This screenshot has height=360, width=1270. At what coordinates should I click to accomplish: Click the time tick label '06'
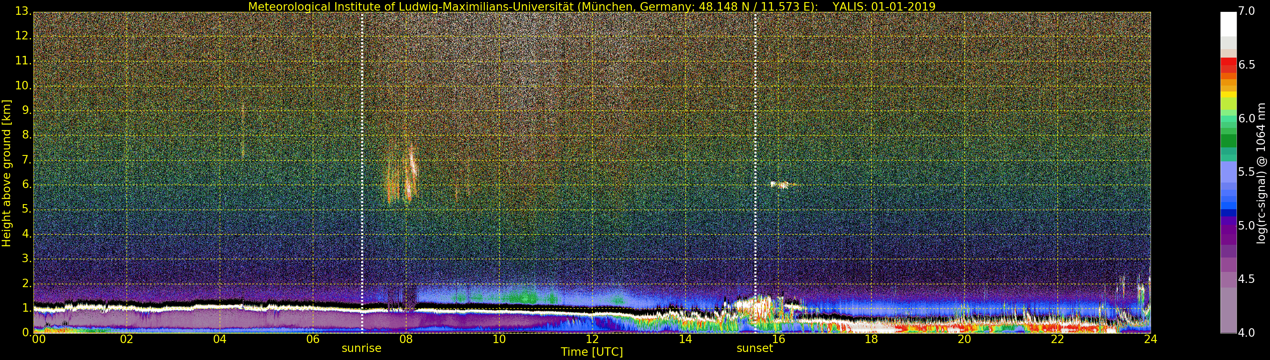312,339
